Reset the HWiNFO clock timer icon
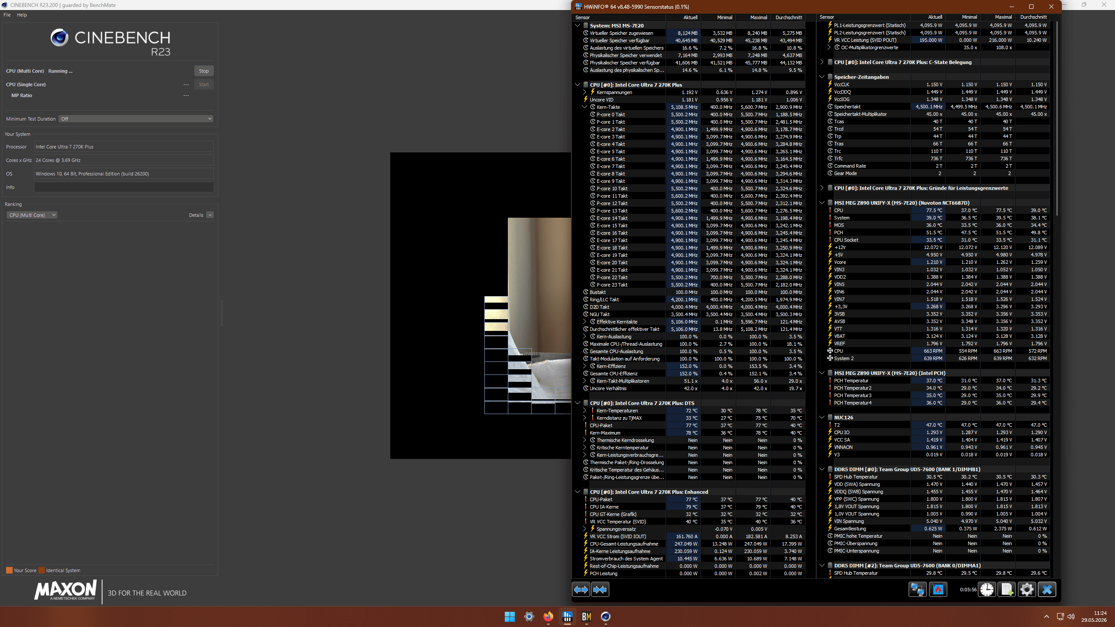The width and height of the screenshot is (1115, 627). pos(987,590)
